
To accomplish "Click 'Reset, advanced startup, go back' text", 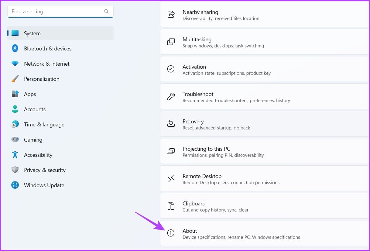I will [216, 128].
